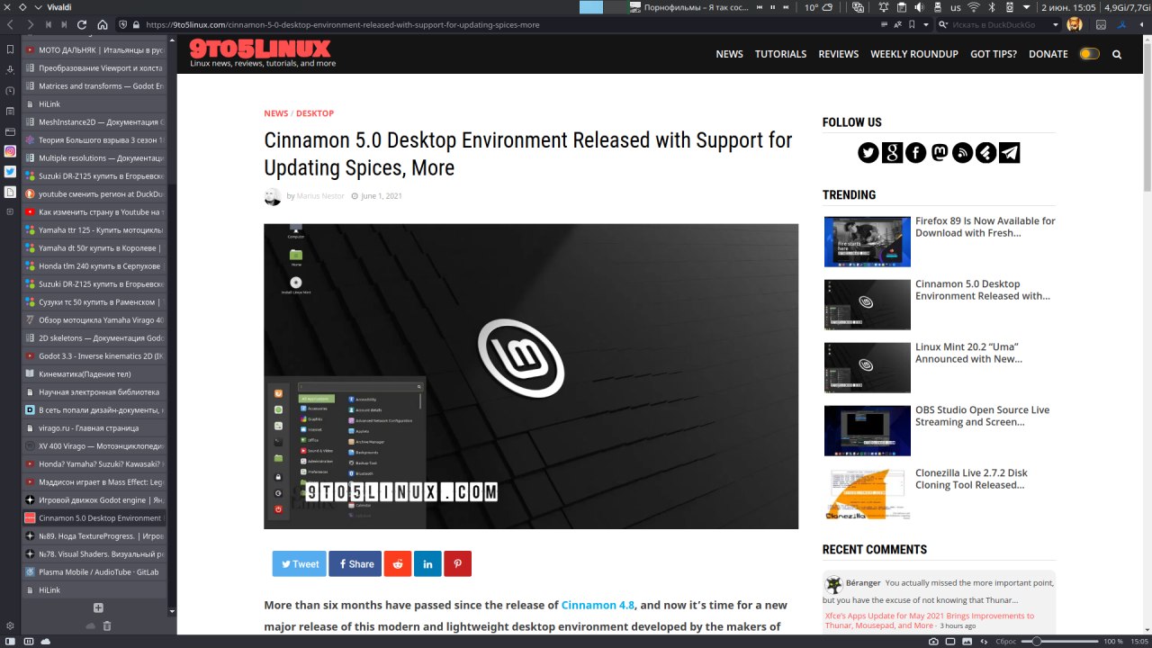Open the bookmark dropdown arrow
Viewport: 1152px width, 648px height.
click(x=926, y=25)
